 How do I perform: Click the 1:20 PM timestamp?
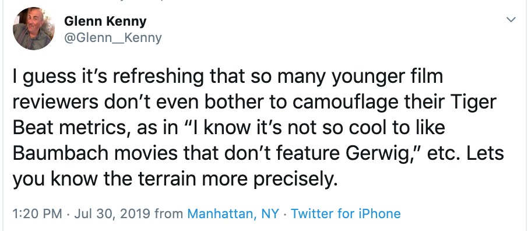[x=37, y=213]
